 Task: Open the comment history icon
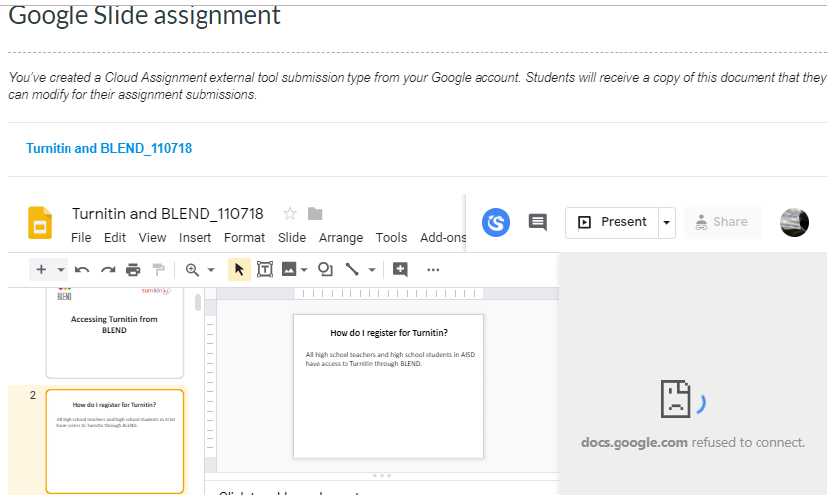pos(537,222)
